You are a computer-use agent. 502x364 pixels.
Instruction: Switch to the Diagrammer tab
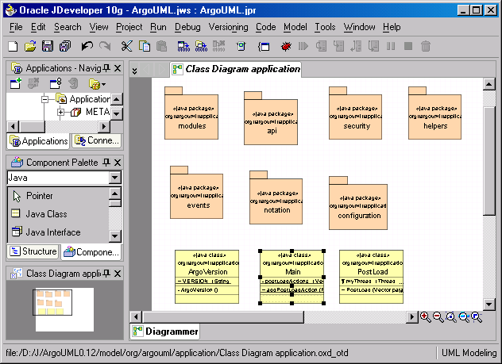tap(165, 331)
